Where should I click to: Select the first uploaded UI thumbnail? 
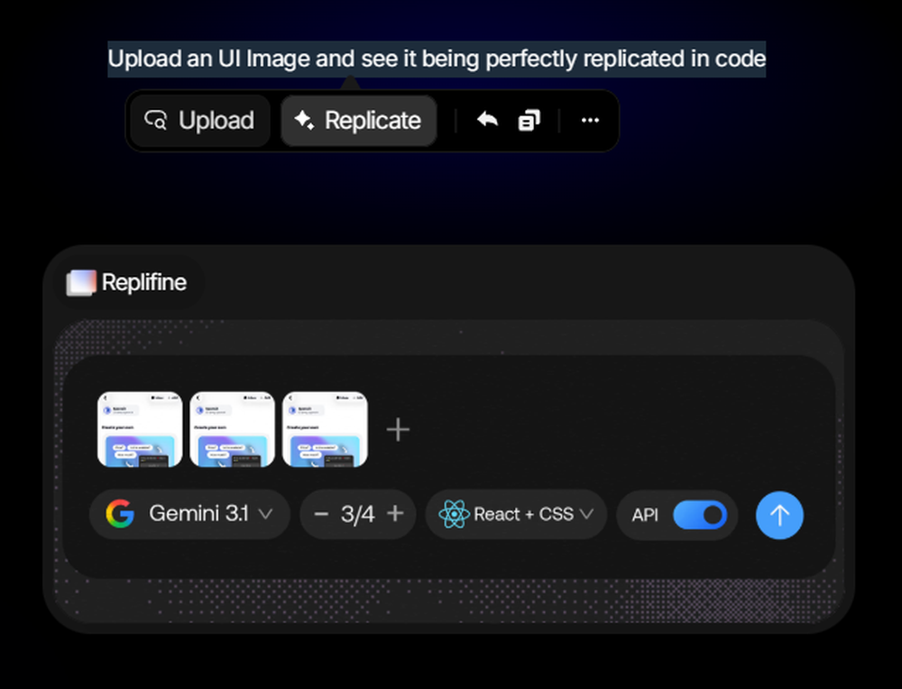click(140, 429)
